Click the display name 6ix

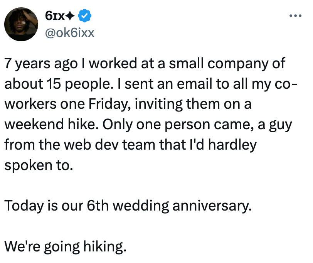(x=55, y=16)
